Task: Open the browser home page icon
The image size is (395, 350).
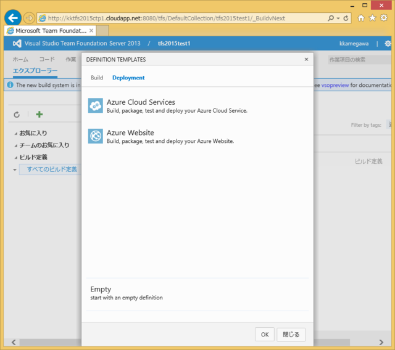Action: (x=361, y=18)
